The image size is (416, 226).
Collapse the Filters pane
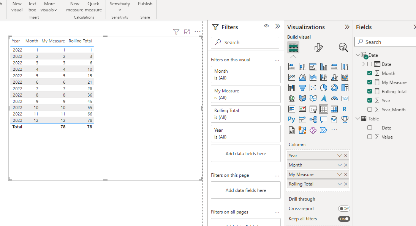click(x=277, y=26)
